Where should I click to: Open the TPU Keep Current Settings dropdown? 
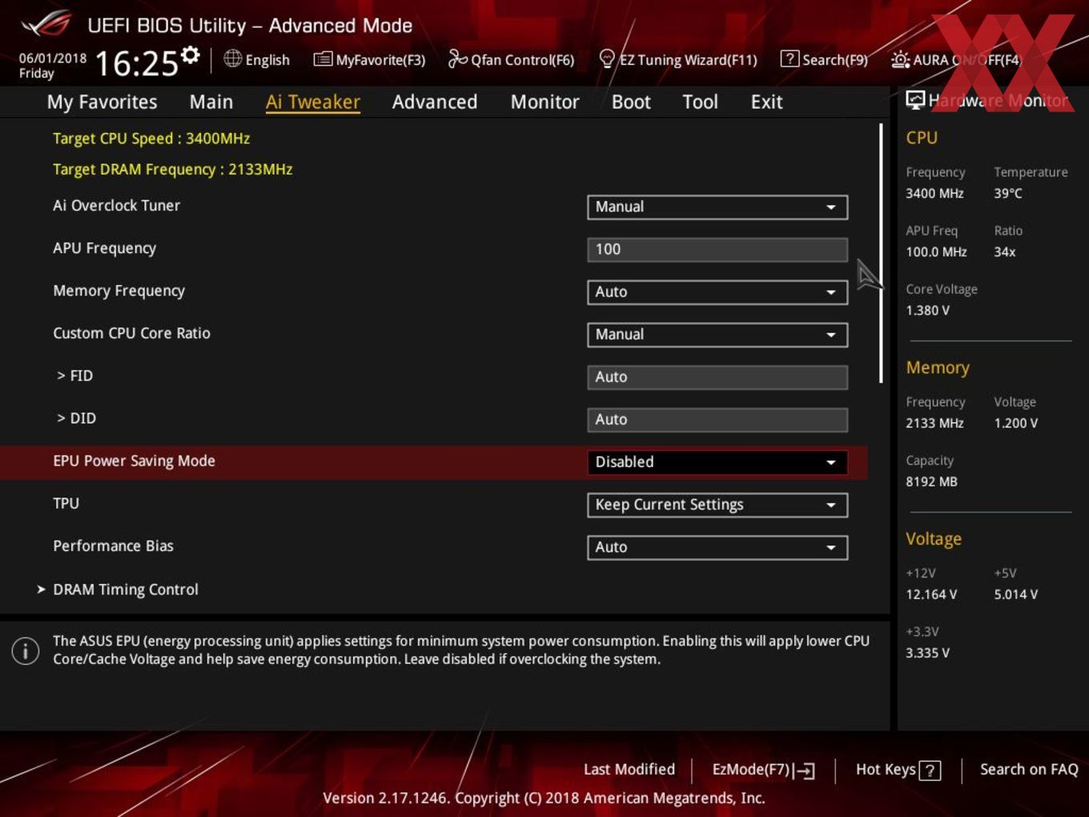[717, 505]
